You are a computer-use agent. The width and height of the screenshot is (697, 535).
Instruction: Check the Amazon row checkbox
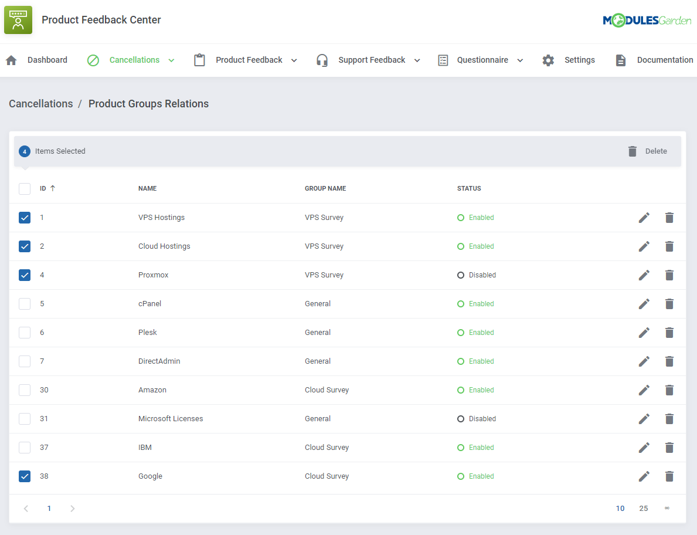click(x=25, y=390)
